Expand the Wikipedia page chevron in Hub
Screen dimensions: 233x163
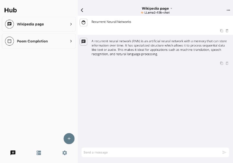coord(71,24)
